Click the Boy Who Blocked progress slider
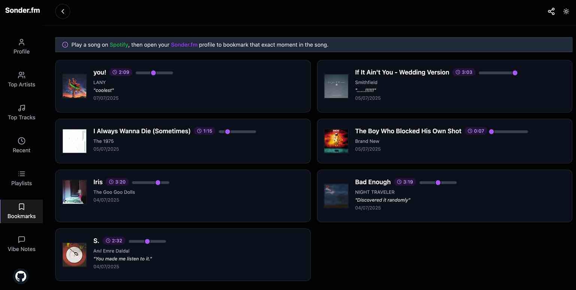 509,131
